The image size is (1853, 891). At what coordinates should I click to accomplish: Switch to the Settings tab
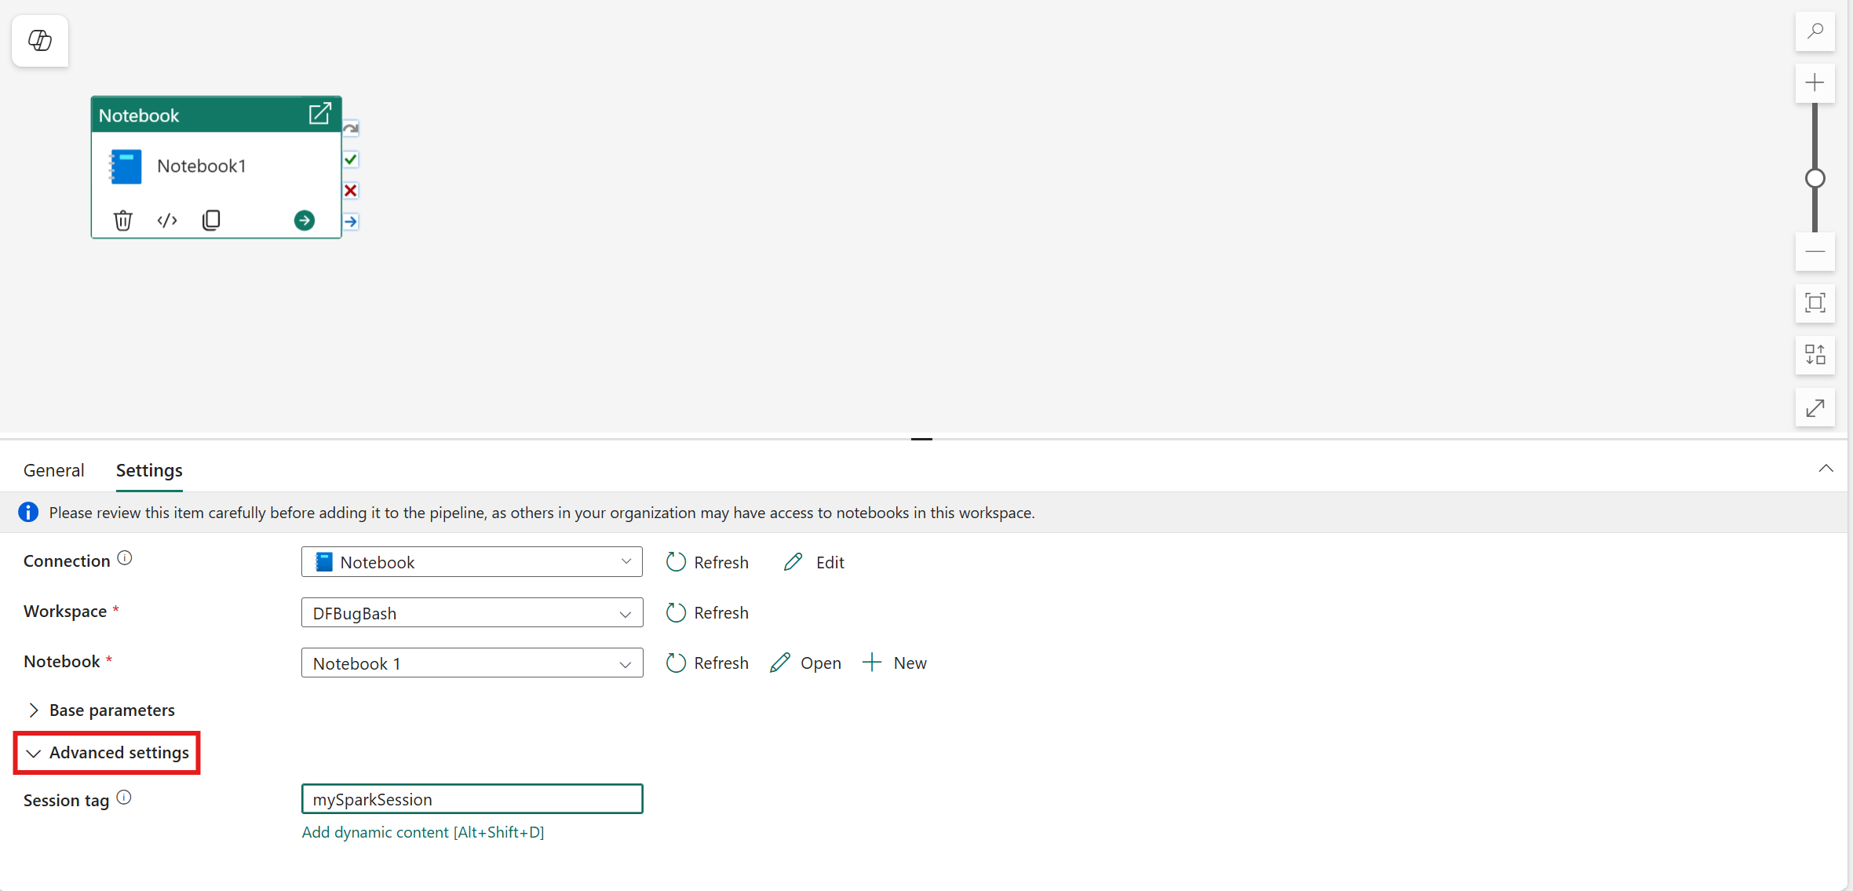click(148, 469)
